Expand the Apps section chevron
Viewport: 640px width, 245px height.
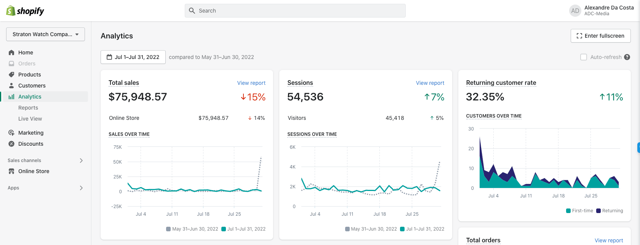click(81, 188)
